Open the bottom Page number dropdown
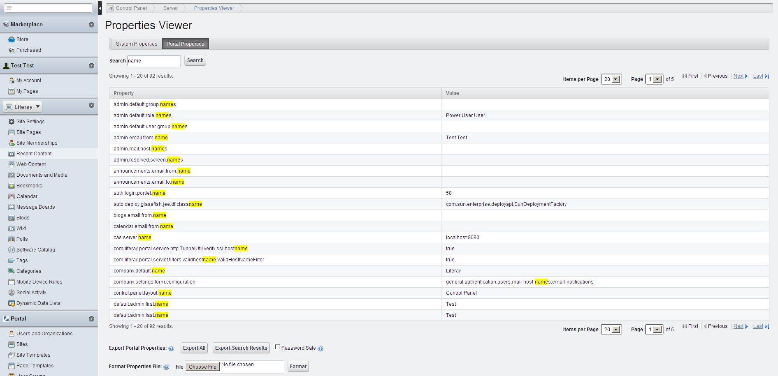 [654, 330]
